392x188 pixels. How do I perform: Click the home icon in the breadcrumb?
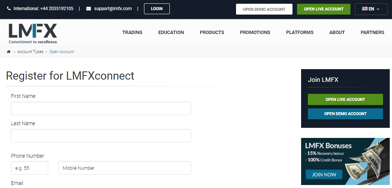9,52
